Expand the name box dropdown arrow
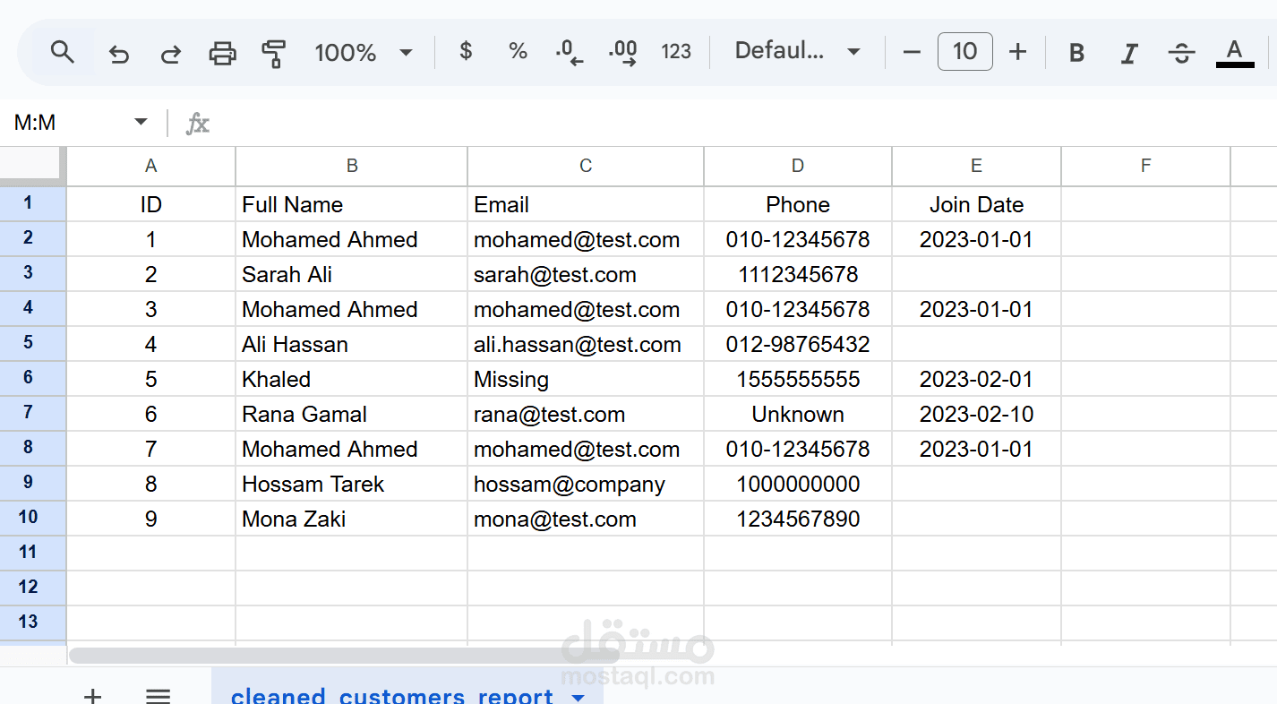Viewport: 1277px width, 704px height. 141,122
